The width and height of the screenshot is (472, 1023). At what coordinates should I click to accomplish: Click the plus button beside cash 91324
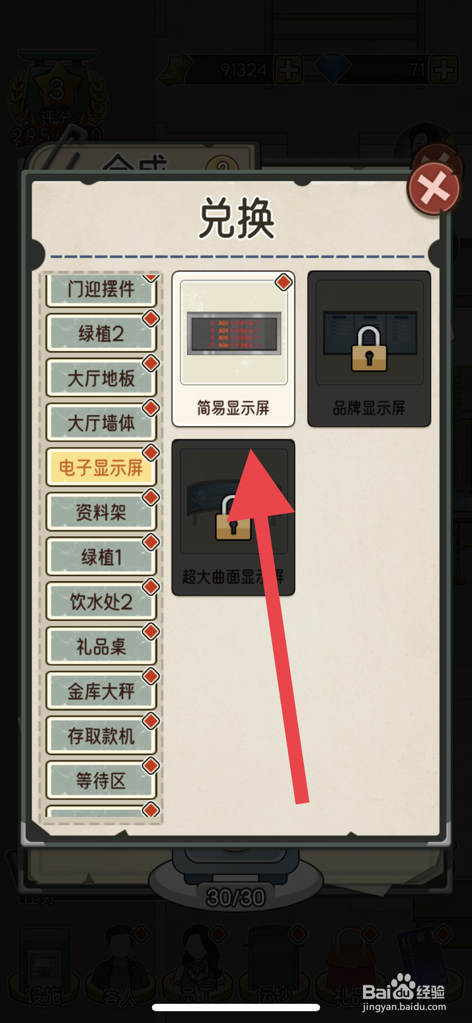(289, 70)
